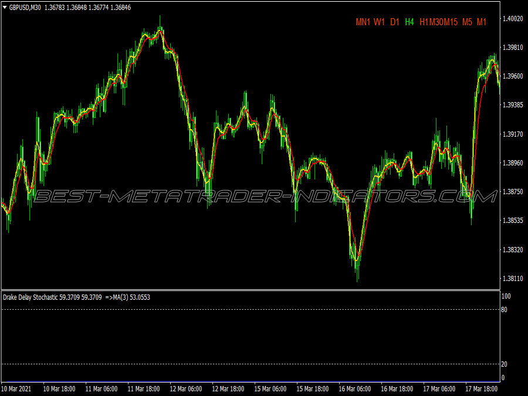Select the M30 timeframe label
The image size is (528, 396).
(x=436, y=22)
